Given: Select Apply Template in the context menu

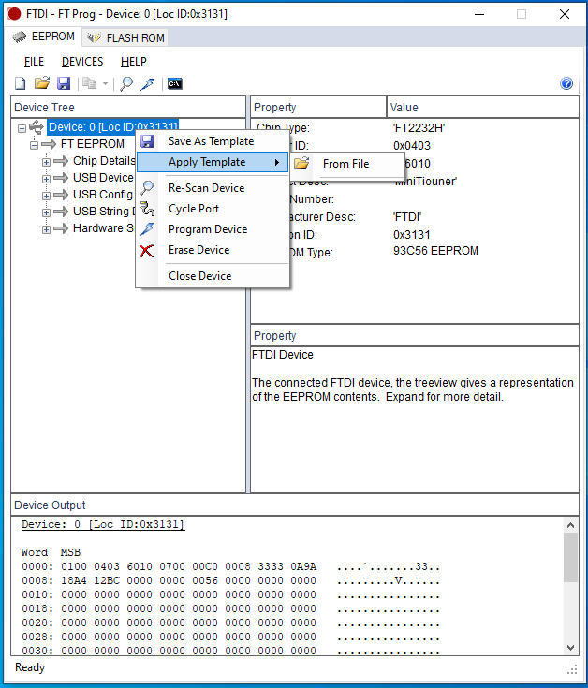Looking at the screenshot, I should (213, 162).
